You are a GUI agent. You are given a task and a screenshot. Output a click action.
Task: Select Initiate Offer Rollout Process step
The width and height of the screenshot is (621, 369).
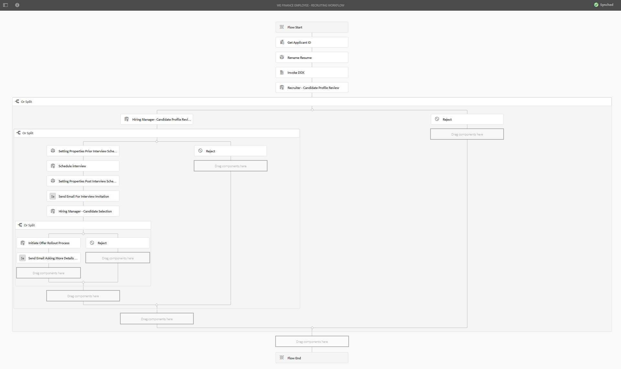(49, 243)
